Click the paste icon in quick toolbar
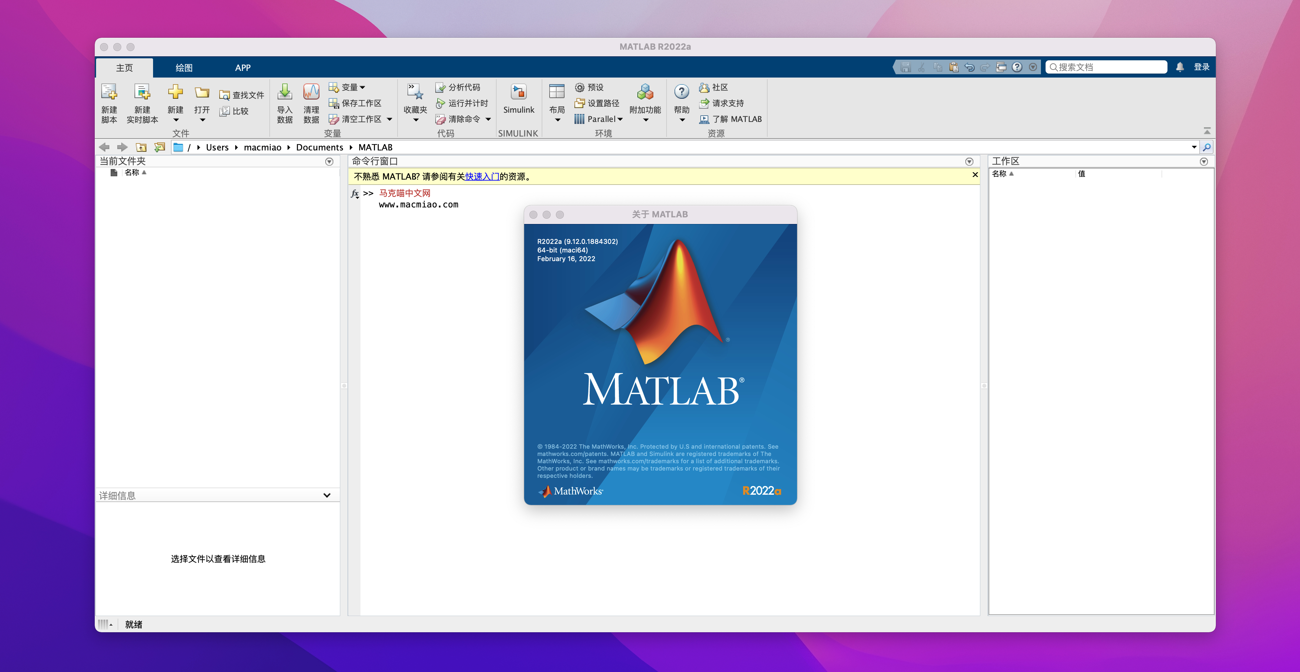This screenshot has width=1300, height=672. (x=954, y=67)
